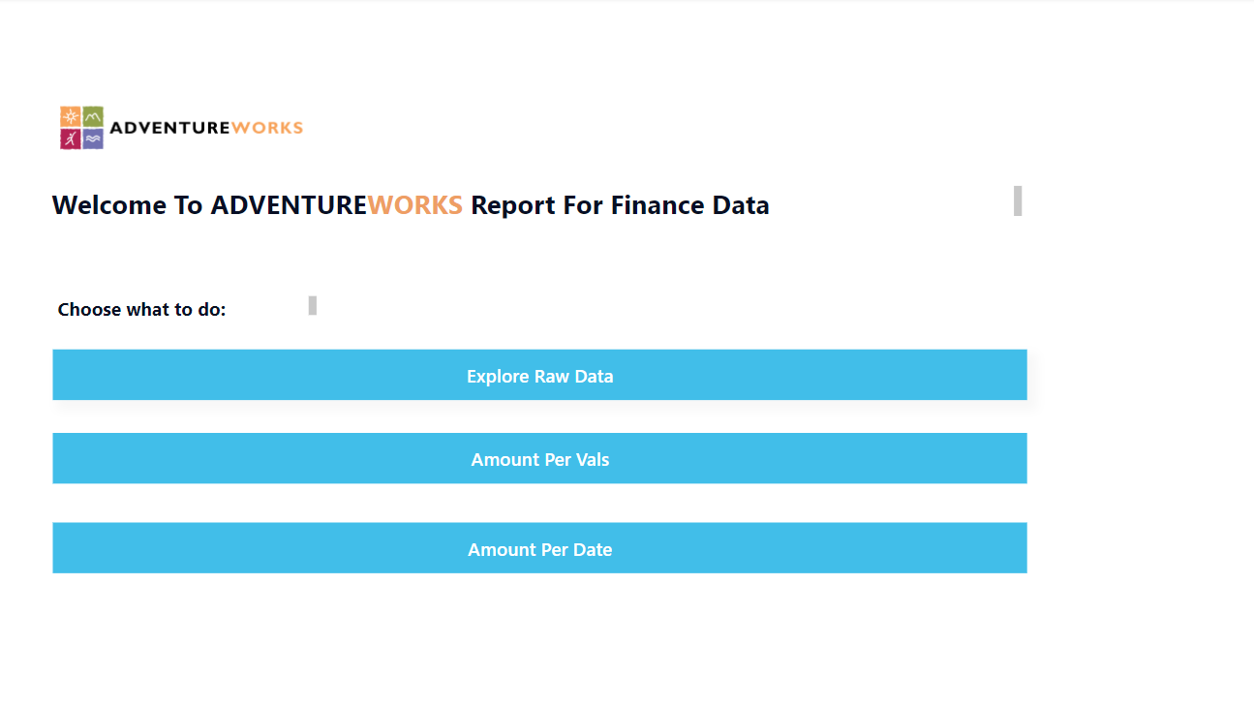
Task: Click the Amount Per Date button label
Action: tap(539, 548)
